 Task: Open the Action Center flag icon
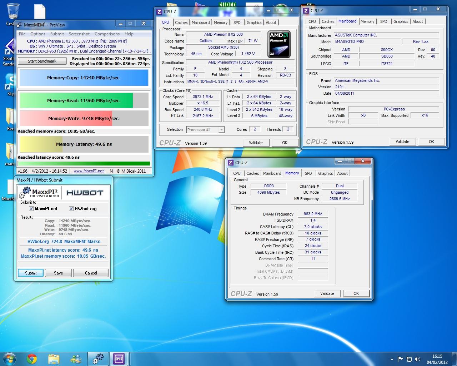click(400, 359)
